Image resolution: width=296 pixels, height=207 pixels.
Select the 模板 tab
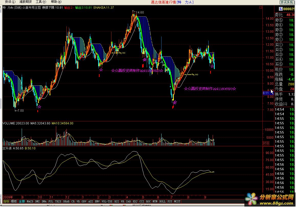pyautogui.click(x=14, y=202)
